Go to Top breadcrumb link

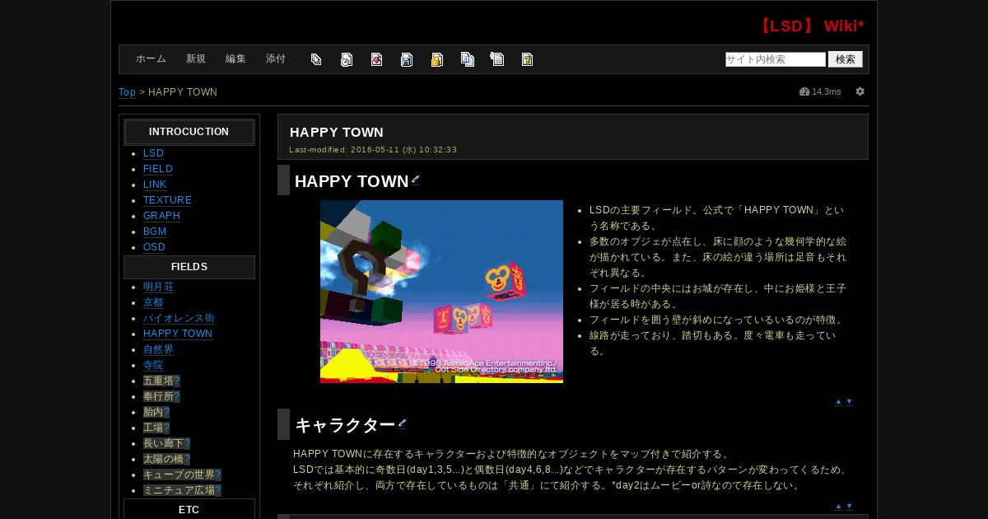[x=127, y=92]
